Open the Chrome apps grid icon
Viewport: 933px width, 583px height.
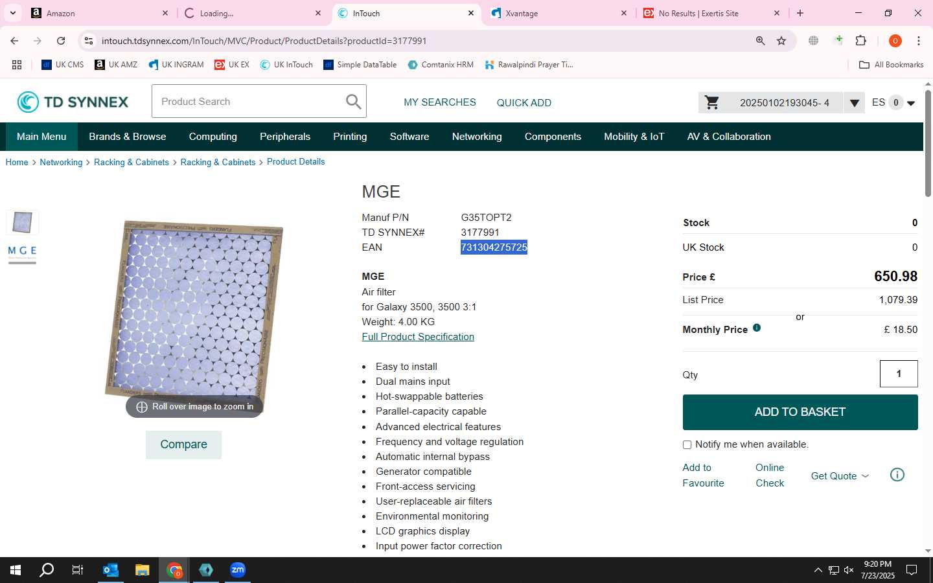[17, 65]
